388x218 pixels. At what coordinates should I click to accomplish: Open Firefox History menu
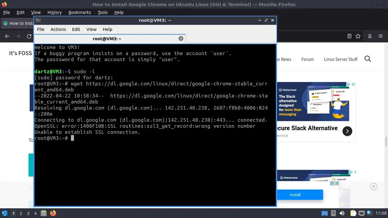[x=55, y=12]
